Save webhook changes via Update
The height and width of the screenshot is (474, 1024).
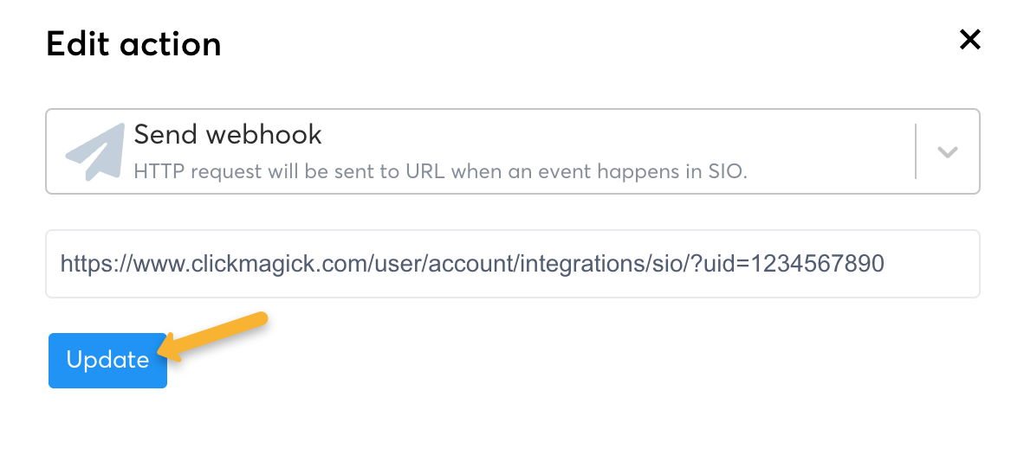pos(107,361)
